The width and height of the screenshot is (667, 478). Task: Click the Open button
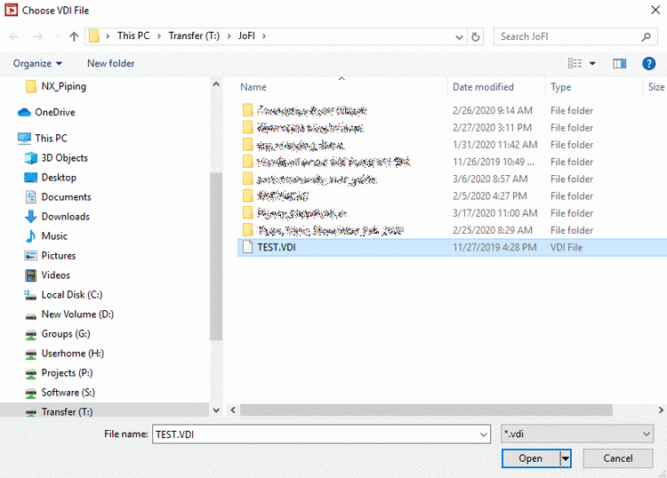(530, 458)
